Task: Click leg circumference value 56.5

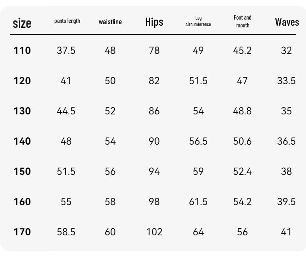Action: [x=198, y=141]
